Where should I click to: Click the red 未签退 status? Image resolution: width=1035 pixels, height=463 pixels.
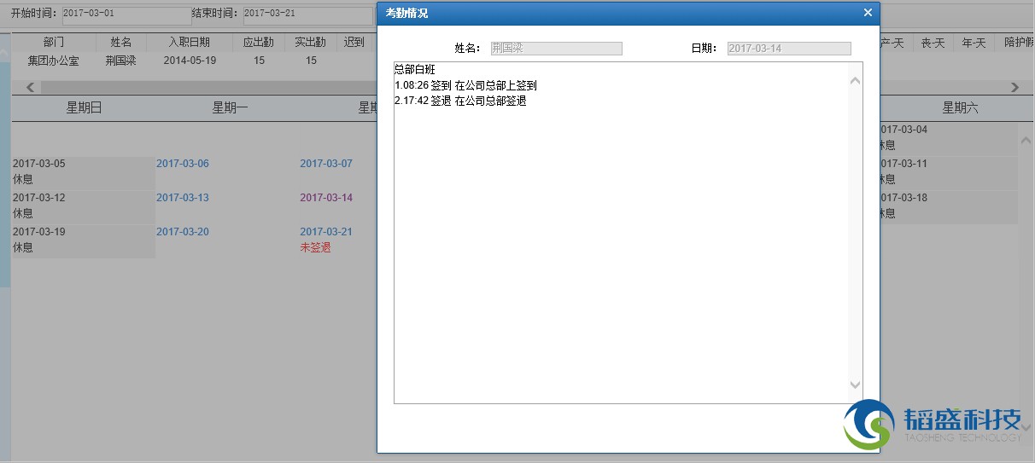pyautogui.click(x=315, y=247)
